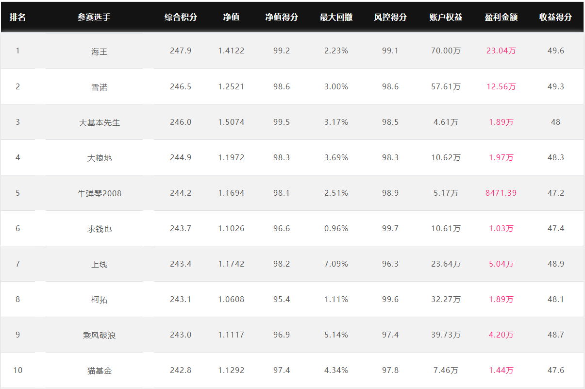585x389 pixels.
Task: Click the 净值 column header
Action: tap(231, 17)
